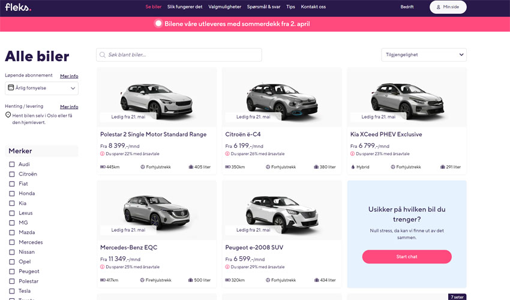Open the Spørsmål & svar menu item
510x300 pixels.
263,7
